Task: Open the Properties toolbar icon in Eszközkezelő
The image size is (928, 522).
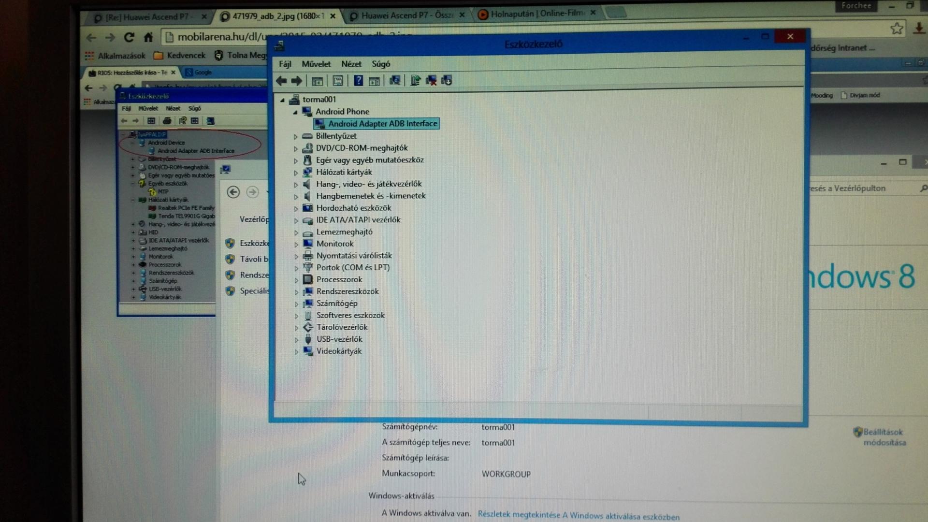Action: (x=338, y=81)
